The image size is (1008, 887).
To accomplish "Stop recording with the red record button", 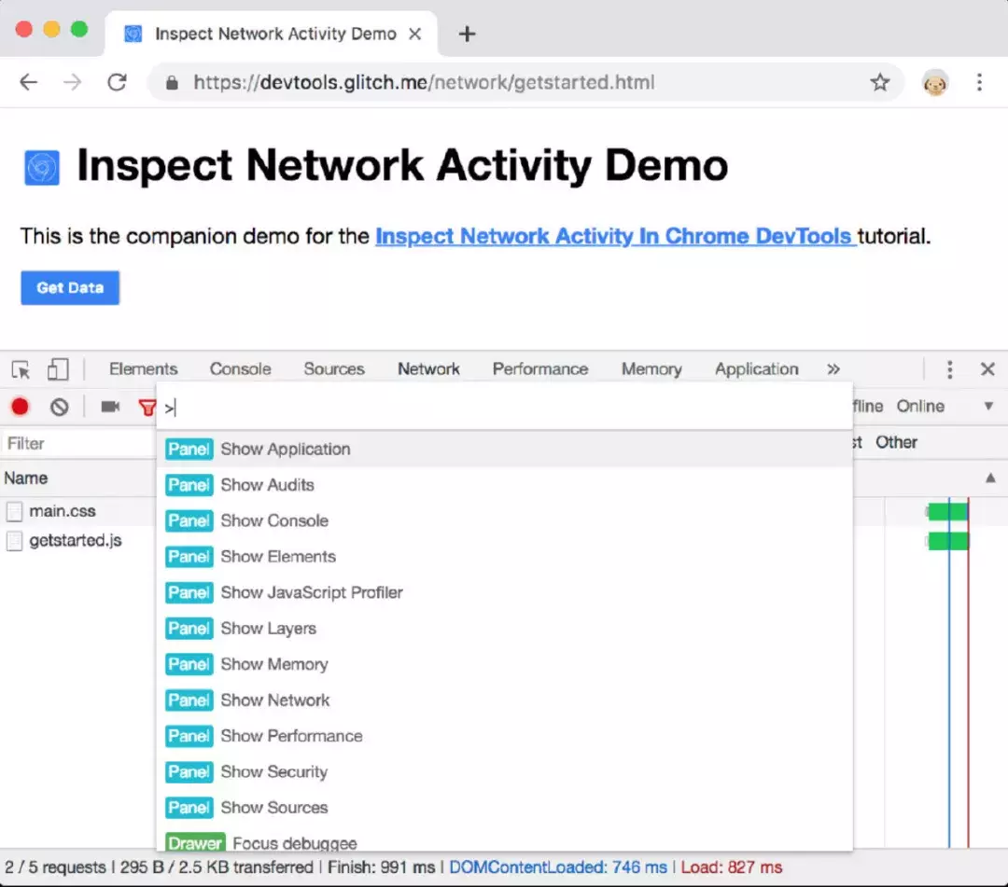I will (20, 407).
